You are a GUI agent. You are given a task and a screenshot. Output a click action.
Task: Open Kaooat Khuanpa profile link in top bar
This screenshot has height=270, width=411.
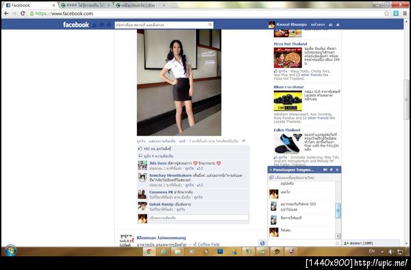tap(291, 25)
